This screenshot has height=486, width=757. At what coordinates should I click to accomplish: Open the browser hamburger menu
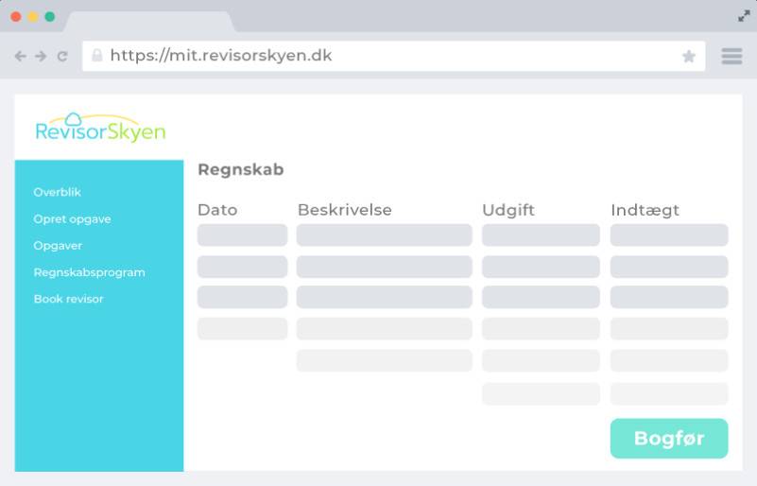[x=731, y=56]
